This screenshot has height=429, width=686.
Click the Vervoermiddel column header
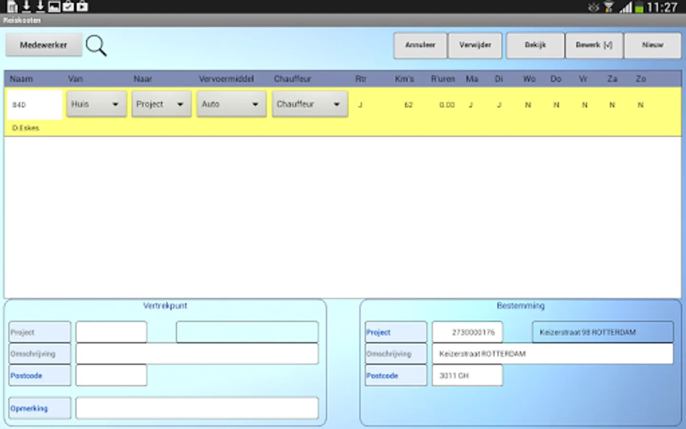pos(226,79)
